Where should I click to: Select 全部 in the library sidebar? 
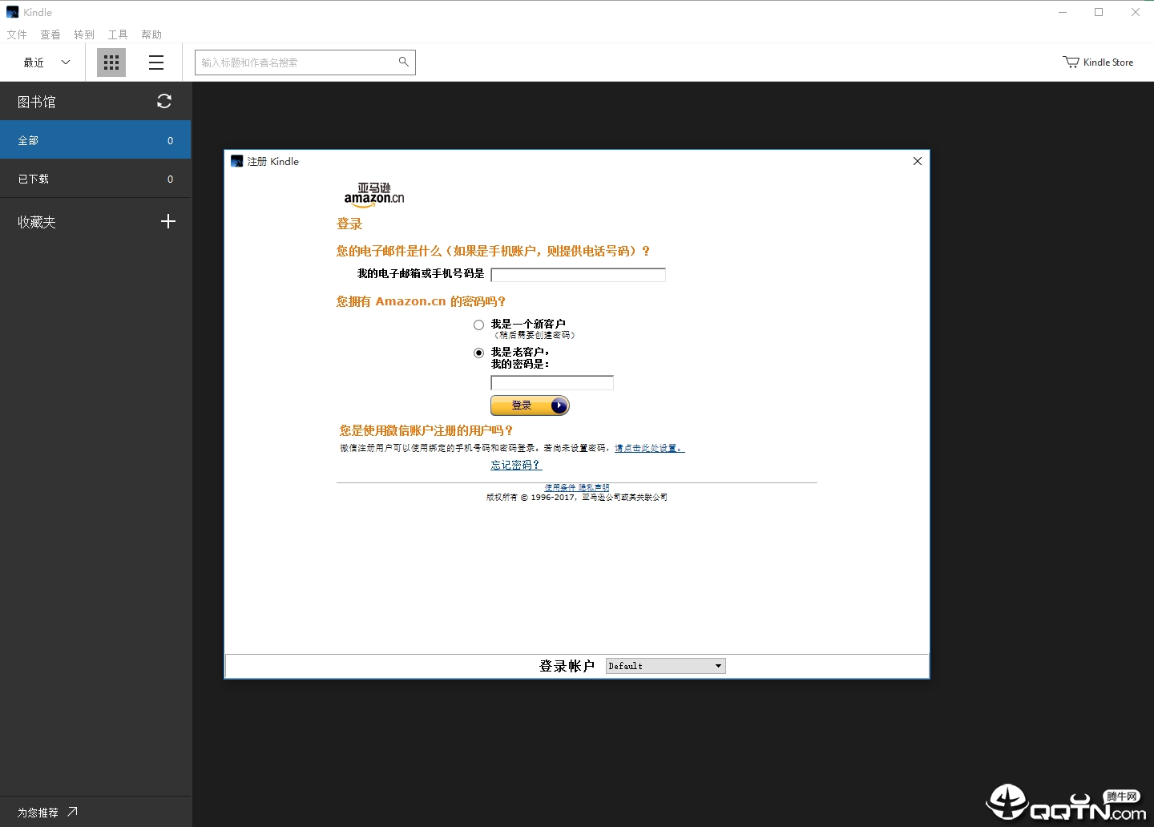click(x=95, y=140)
